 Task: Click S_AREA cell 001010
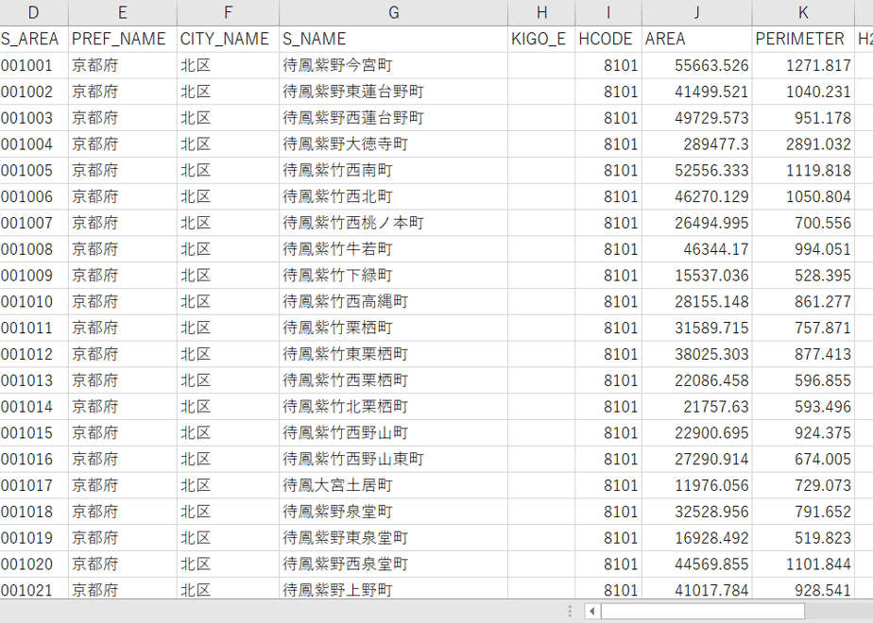click(33, 301)
